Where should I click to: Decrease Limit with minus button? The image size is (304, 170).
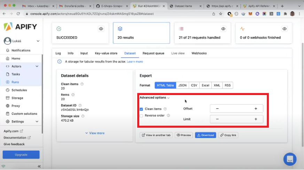(x=217, y=119)
